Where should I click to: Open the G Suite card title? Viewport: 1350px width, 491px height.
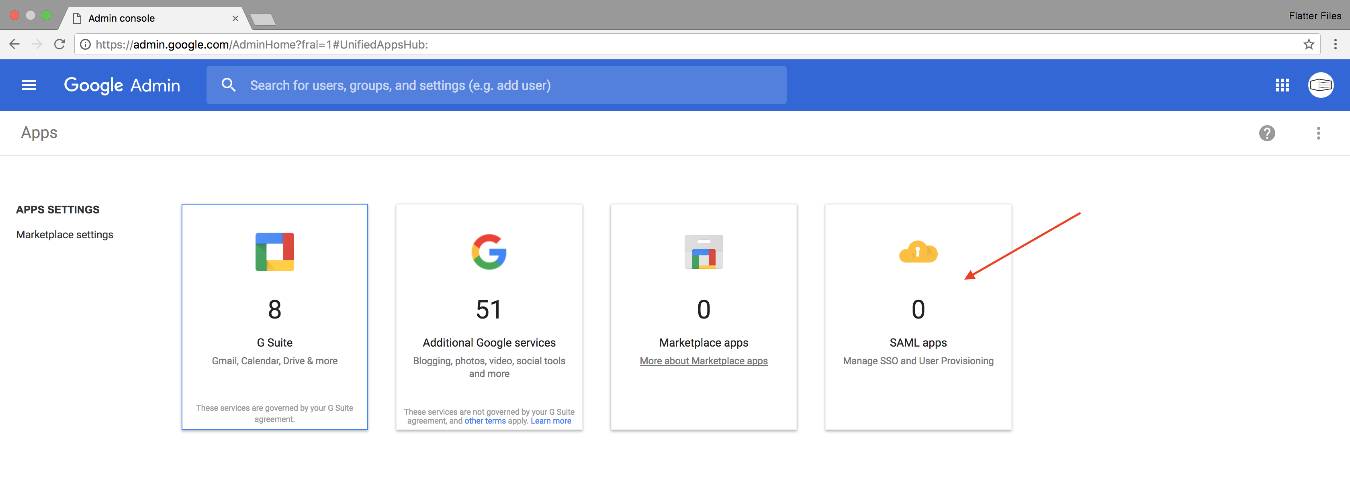[x=274, y=342]
